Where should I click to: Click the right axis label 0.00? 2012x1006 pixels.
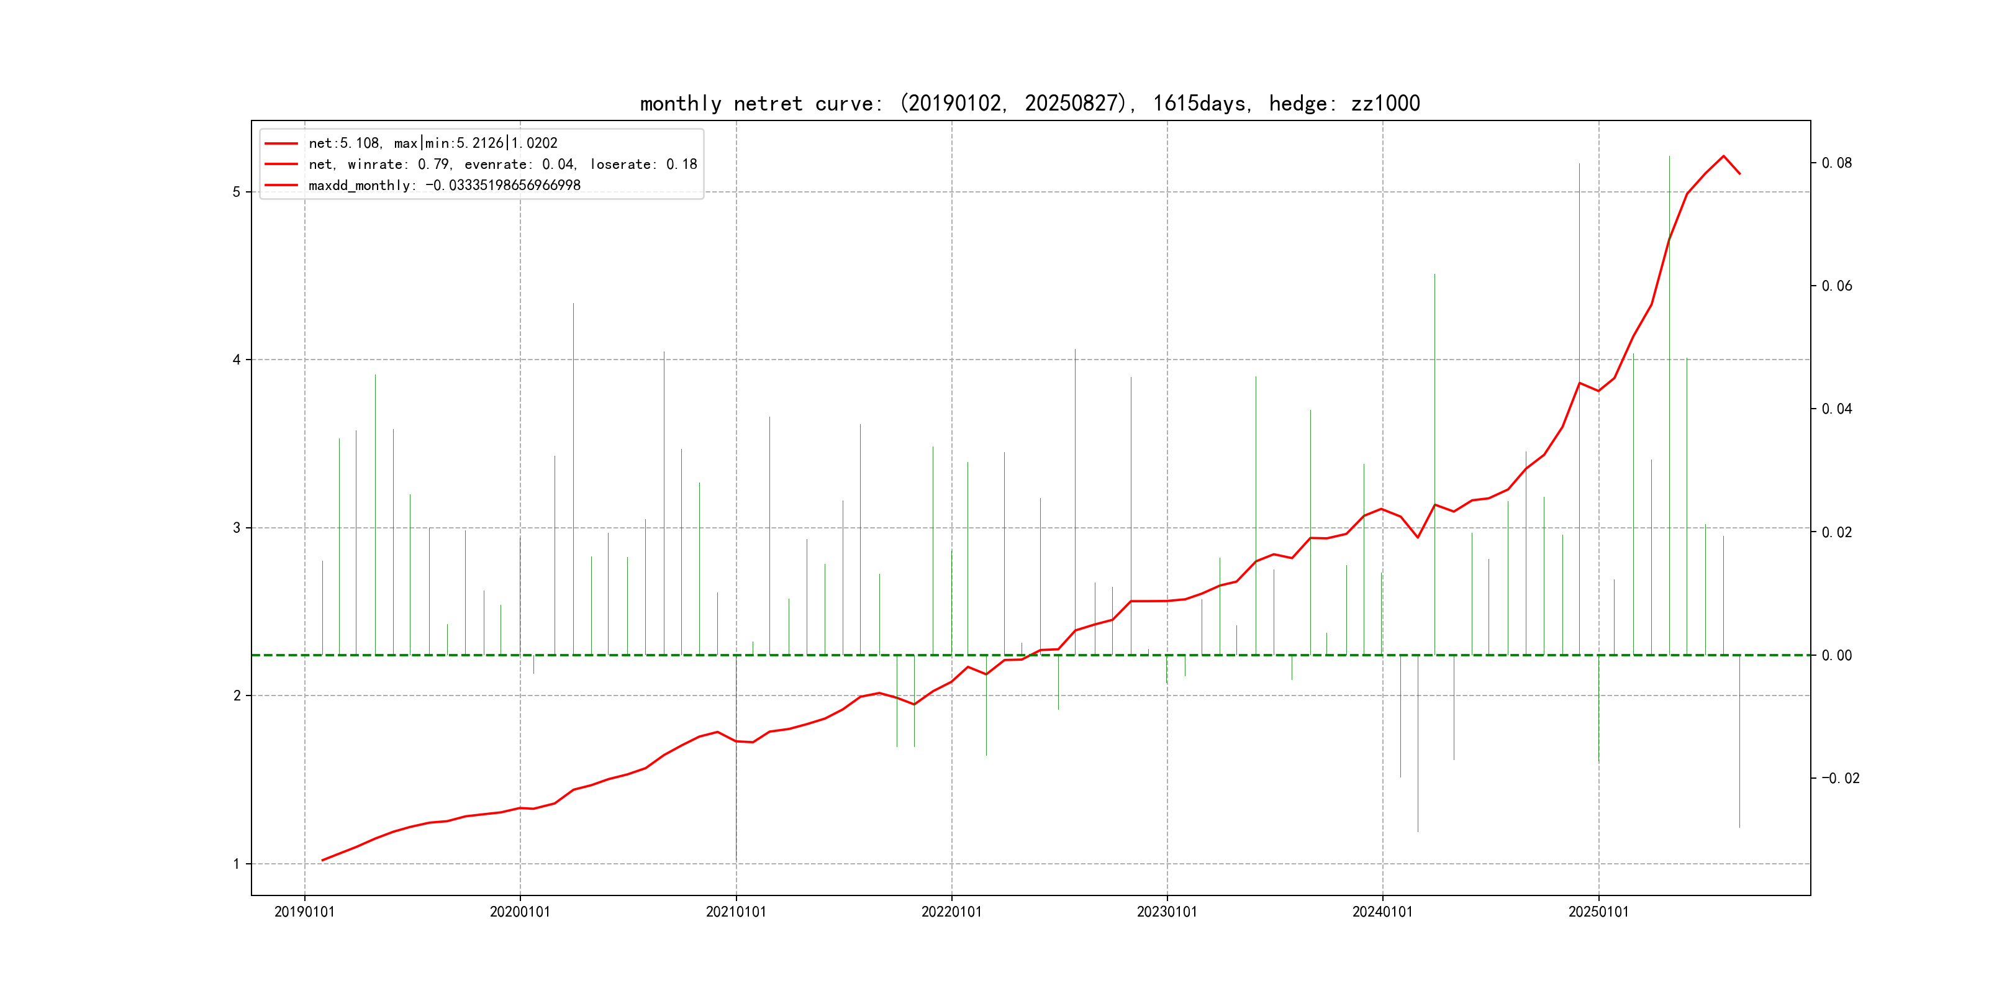pos(1836,655)
